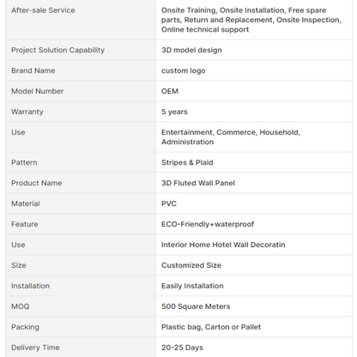
Task: Click the Interior Home Hotel Wall Decoratin text
Action: (223, 245)
